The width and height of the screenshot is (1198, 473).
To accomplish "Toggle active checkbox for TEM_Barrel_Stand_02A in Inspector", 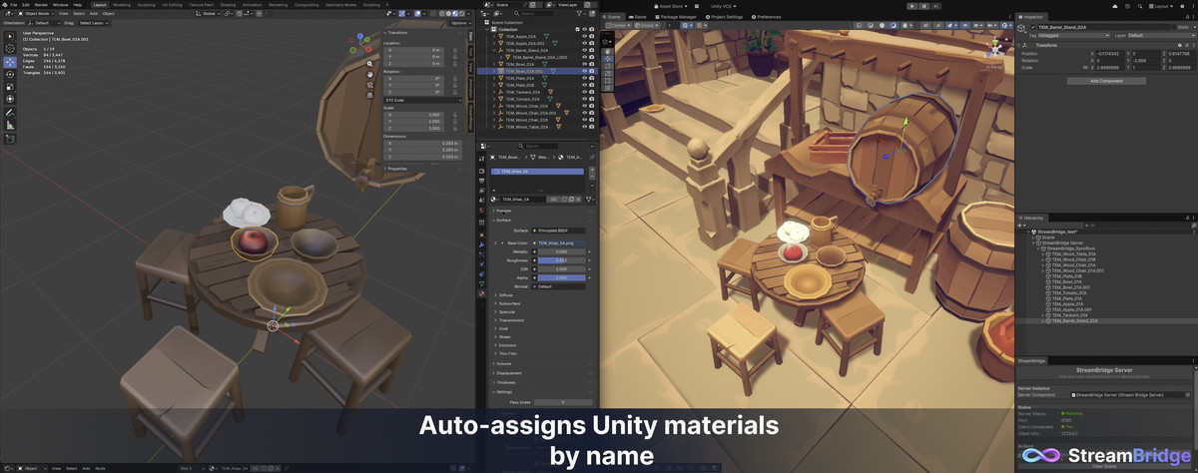I will point(1033,27).
